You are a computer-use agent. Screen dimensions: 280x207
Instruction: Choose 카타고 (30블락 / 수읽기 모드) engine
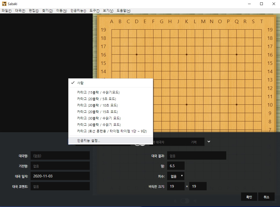tap(111, 118)
